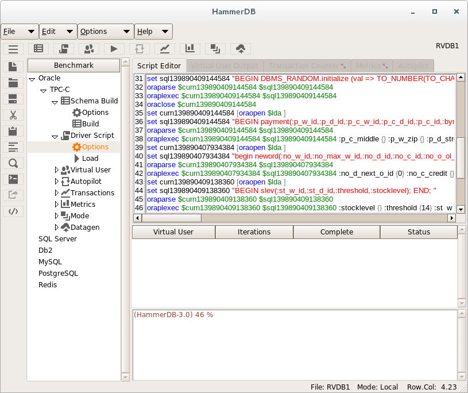Click the Status column header

pos(419,232)
